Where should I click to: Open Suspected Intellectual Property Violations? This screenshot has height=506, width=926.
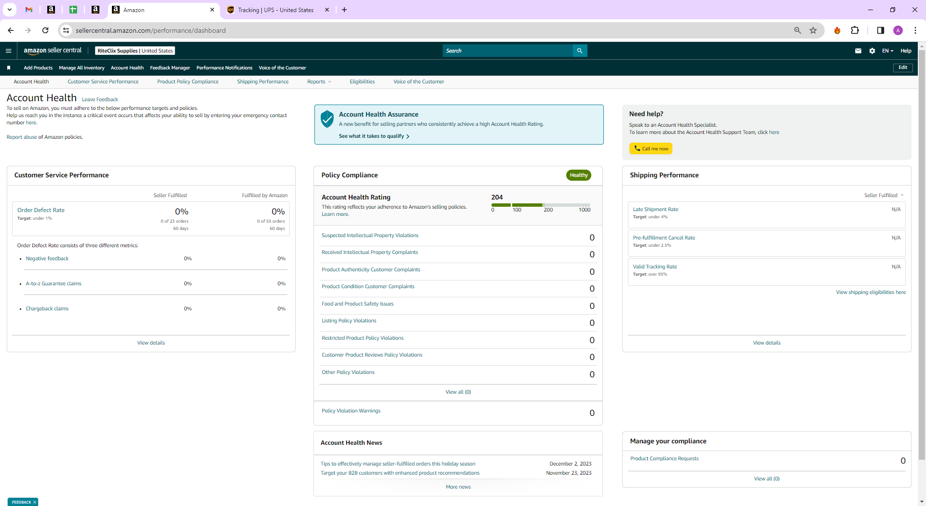coord(370,236)
